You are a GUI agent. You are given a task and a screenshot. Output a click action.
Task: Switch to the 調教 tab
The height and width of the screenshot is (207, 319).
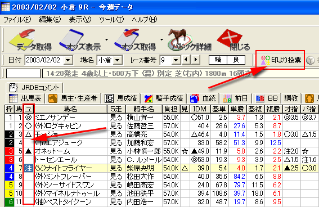tap(291, 98)
